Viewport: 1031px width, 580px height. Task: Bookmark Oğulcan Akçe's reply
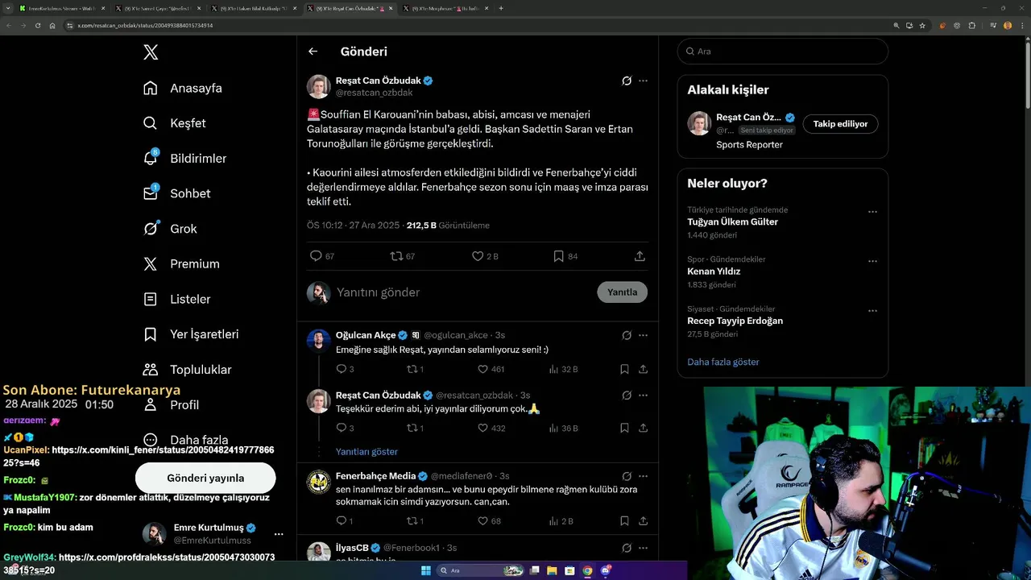pos(624,369)
